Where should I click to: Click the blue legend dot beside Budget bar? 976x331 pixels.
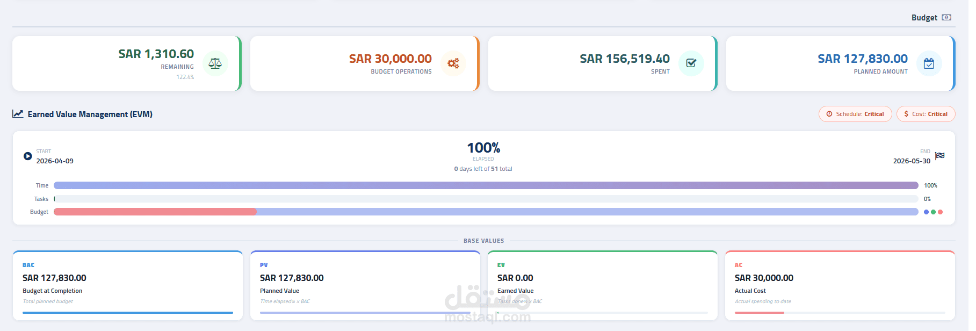click(x=926, y=212)
